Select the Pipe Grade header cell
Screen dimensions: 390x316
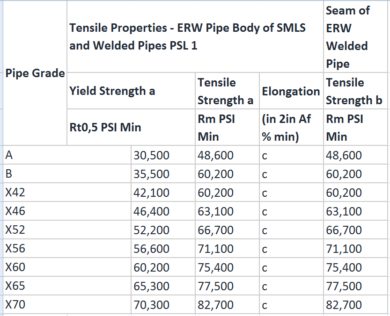(x=35, y=73)
